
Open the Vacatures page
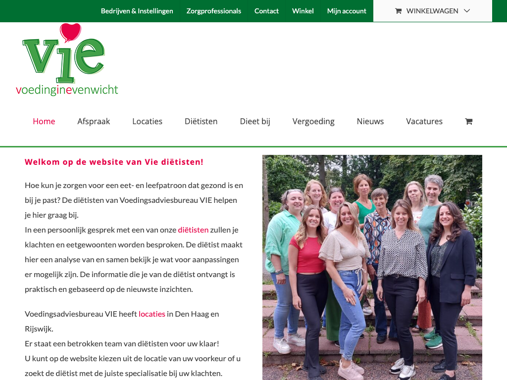click(424, 122)
